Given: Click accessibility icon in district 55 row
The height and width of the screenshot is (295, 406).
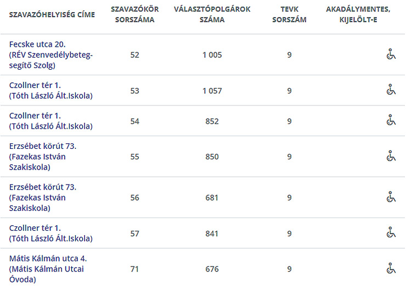Looking at the screenshot, I should [391, 157].
